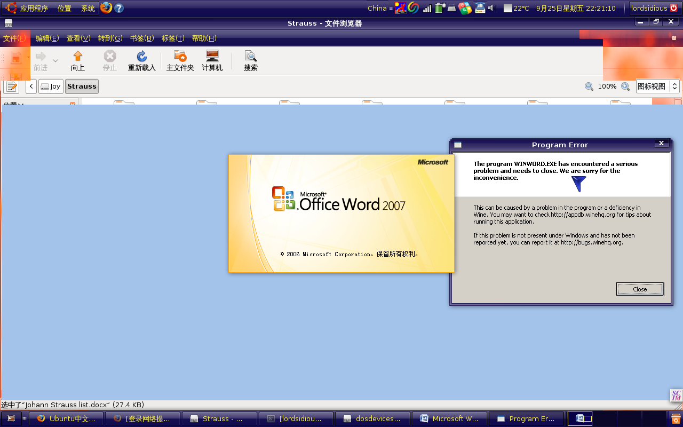
Task: Open the network signal strength indicator
Action: (x=427, y=8)
